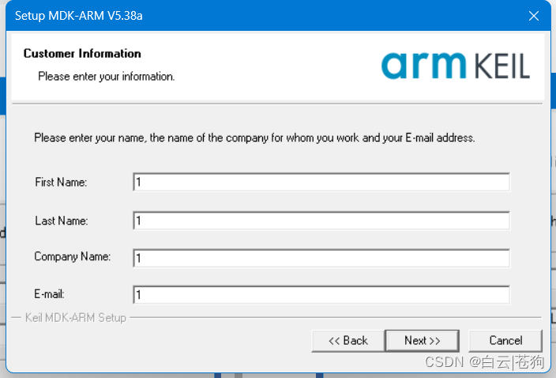The width and height of the screenshot is (556, 378).
Task: Return to previous page with Back
Action: 347,341
